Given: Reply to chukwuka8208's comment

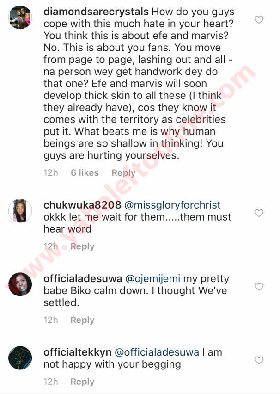Looking at the screenshot, I should tap(82, 246).
